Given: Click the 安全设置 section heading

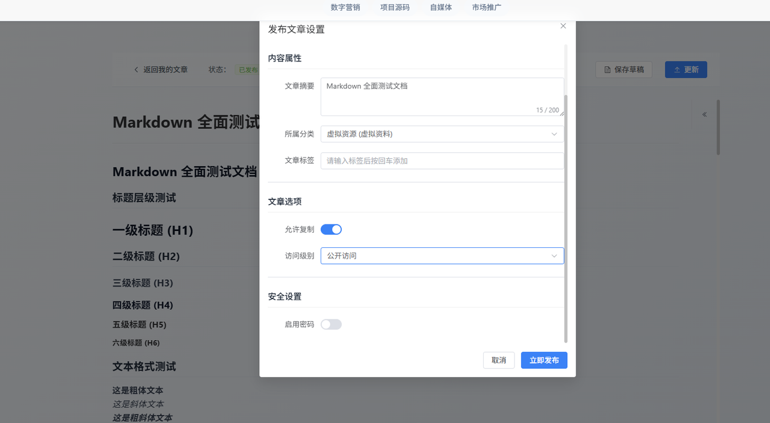Looking at the screenshot, I should click(285, 297).
